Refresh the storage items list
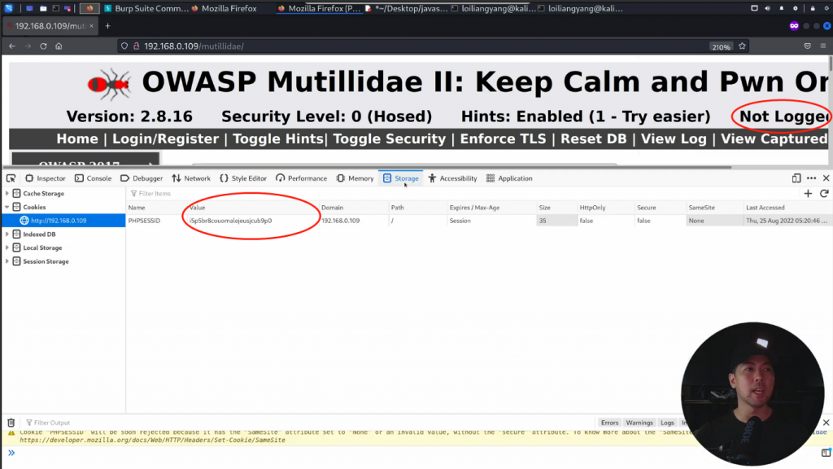The width and height of the screenshot is (833, 469). (x=824, y=194)
